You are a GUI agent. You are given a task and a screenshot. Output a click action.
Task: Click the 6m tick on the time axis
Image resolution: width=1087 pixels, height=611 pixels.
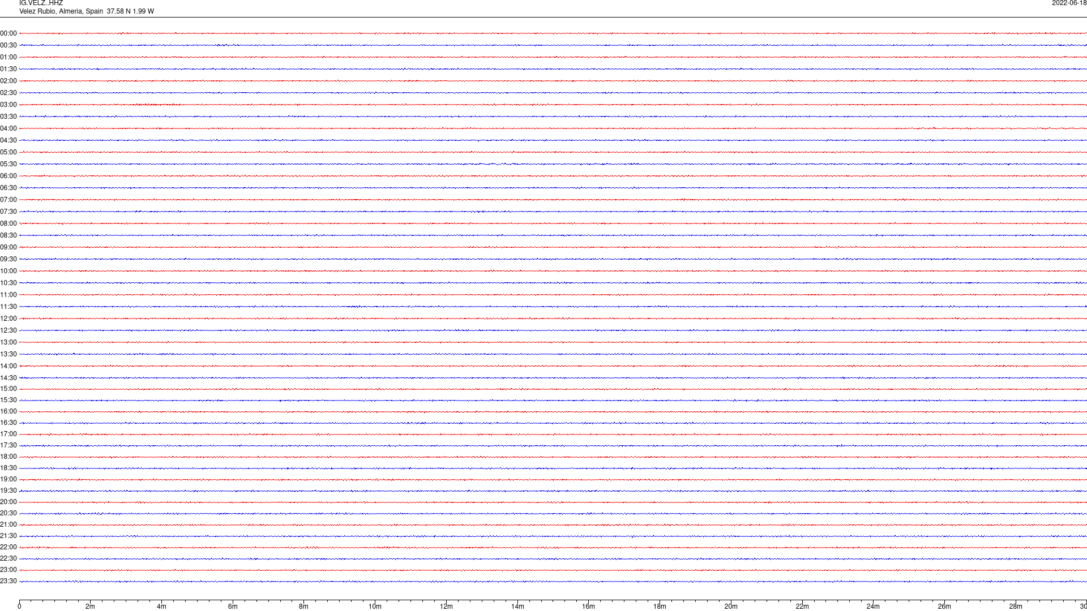[233, 606]
